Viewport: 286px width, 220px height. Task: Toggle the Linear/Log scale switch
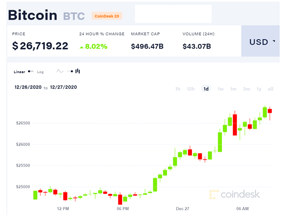click(x=31, y=71)
